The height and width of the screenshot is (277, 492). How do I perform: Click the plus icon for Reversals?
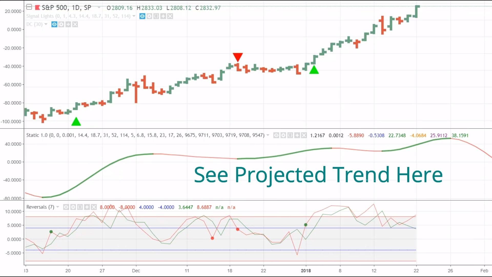(x=87, y=207)
